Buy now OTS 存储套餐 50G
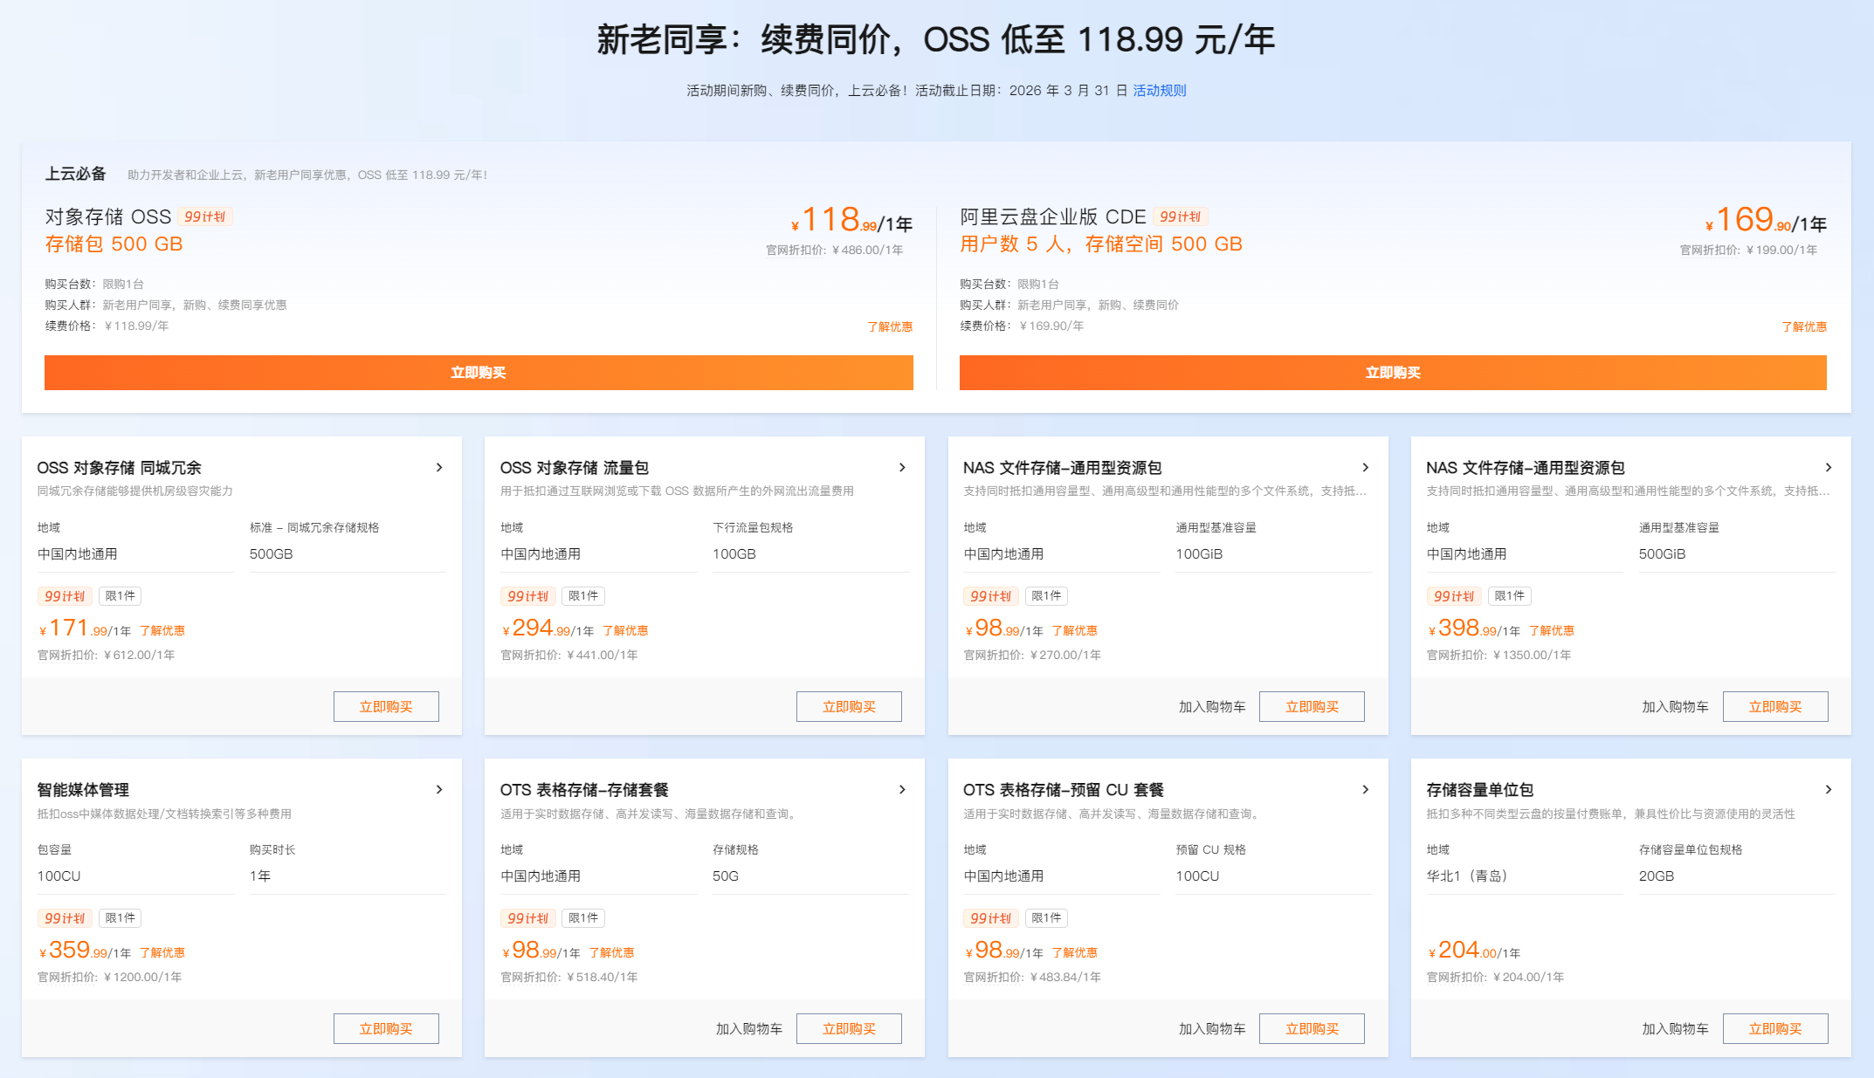 [x=849, y=1029]
